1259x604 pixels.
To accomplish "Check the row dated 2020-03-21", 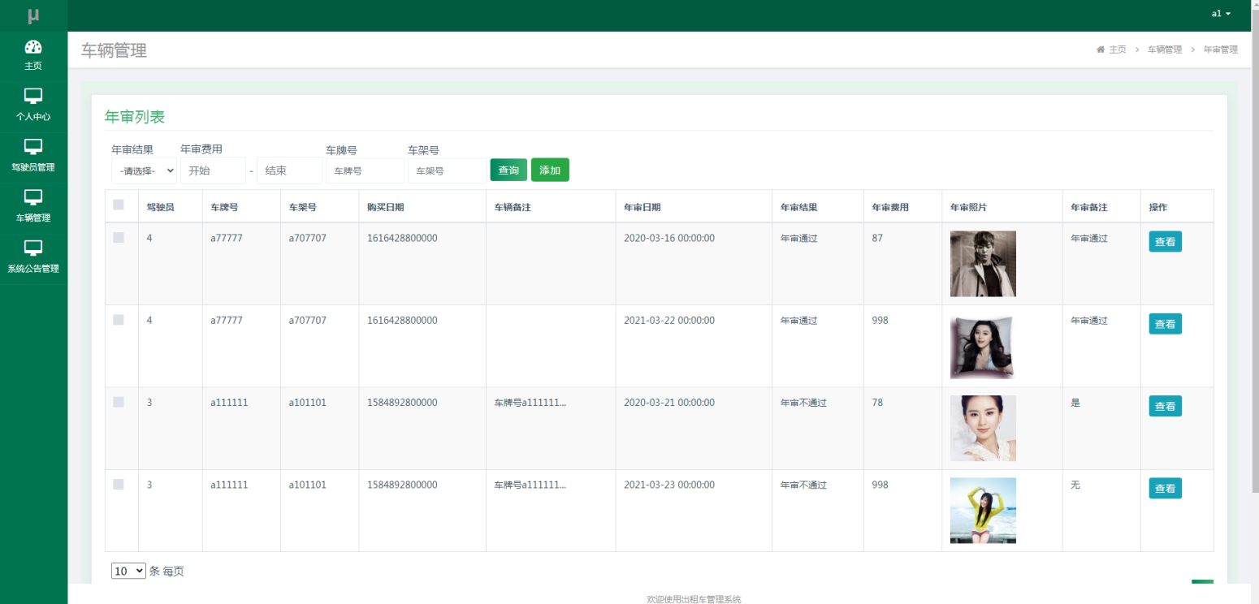I will click(119, 402).
